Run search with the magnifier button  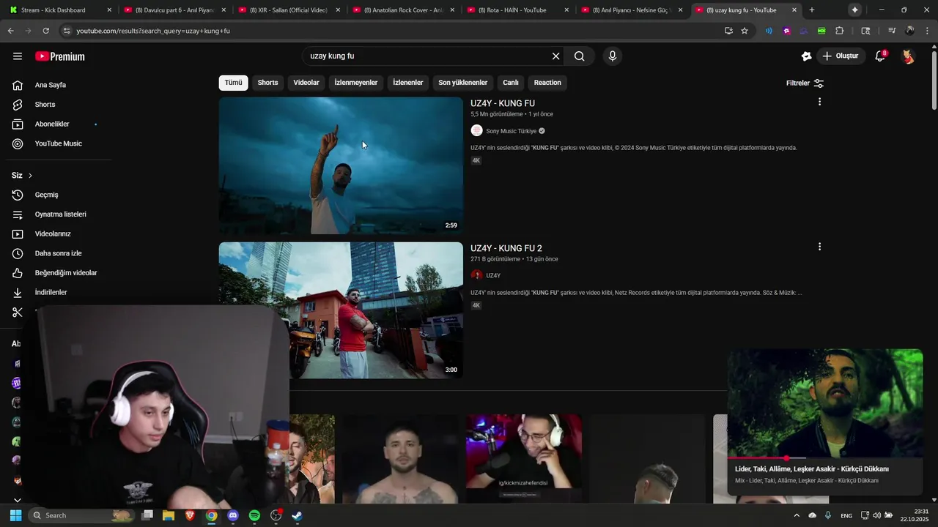(x=580, y=56)
